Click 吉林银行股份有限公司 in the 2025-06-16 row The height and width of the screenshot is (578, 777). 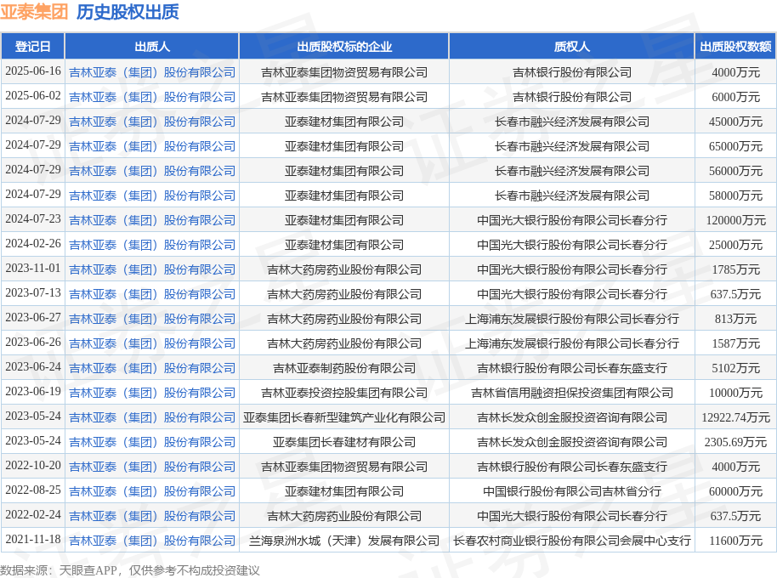(572, 72)
